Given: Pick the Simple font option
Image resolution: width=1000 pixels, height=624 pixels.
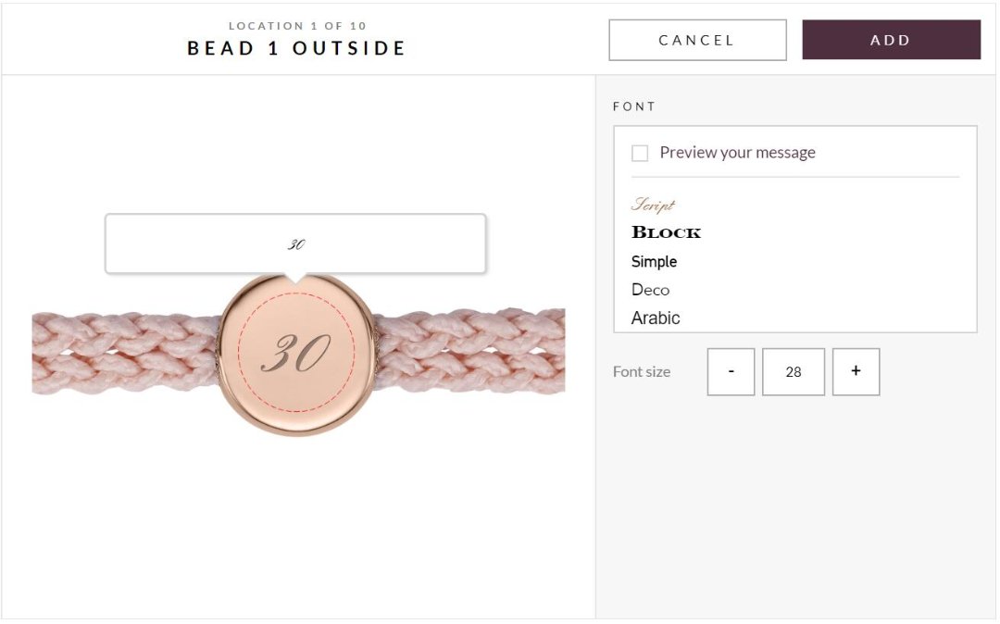Looking at the screenshot, I should 654,261.
